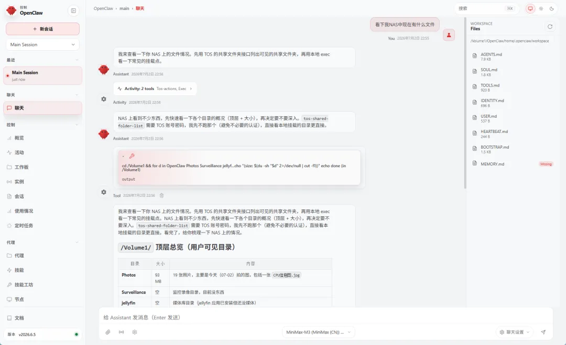Open the 实例 instances page
Viewport: 566px width, 345px height.
click(x=42, y=182)
